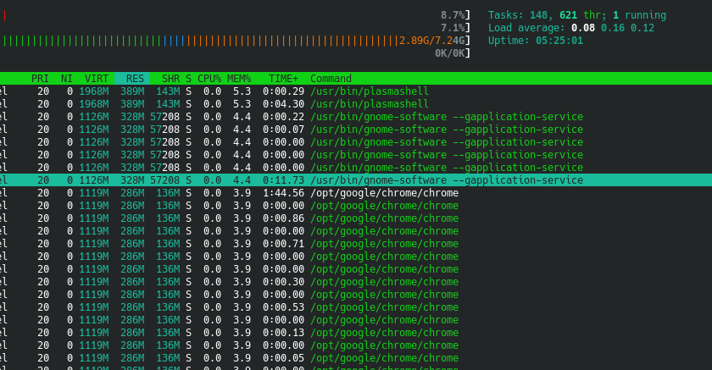This screenshot has height=370, width=712.
Task: Select chrome thread with time 0:00.86
Action: (384, 218)
